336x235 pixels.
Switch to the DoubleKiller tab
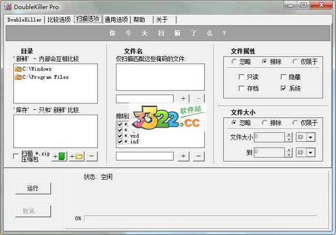(x=24, y=20)
